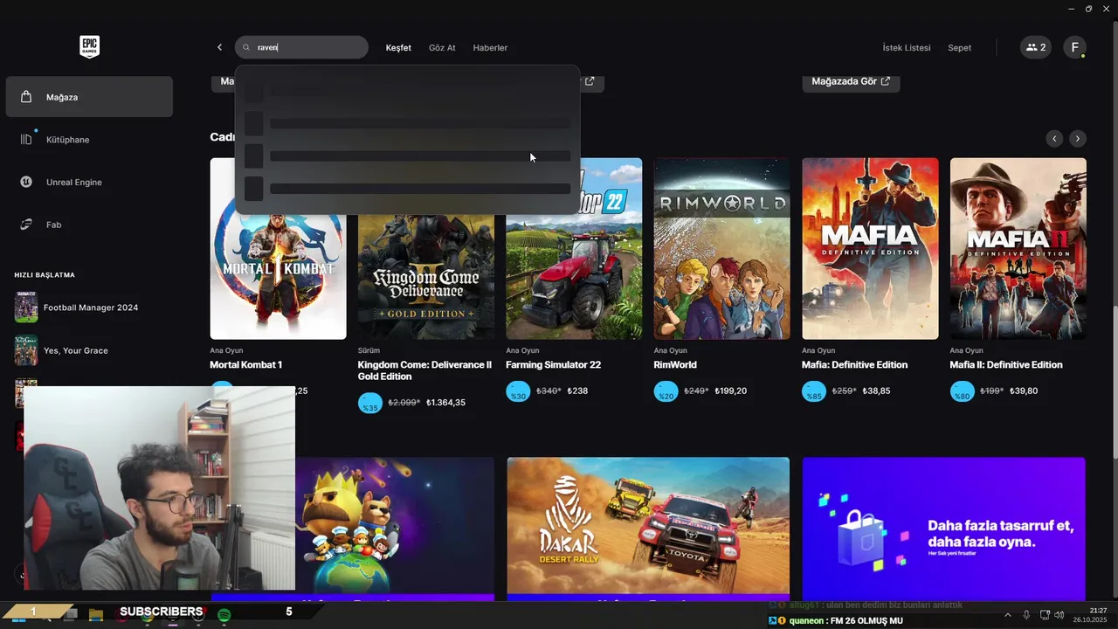Select Kütüphane in sidebar
Image resolution: width=1118 pixels, height=629 pixels.
89,140
